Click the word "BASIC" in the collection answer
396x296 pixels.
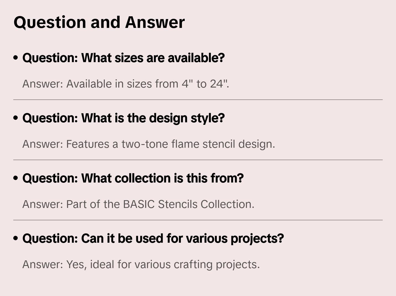click(x=139, y=204)
